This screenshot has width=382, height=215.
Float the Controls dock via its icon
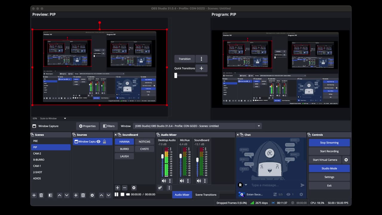[309, 135]
